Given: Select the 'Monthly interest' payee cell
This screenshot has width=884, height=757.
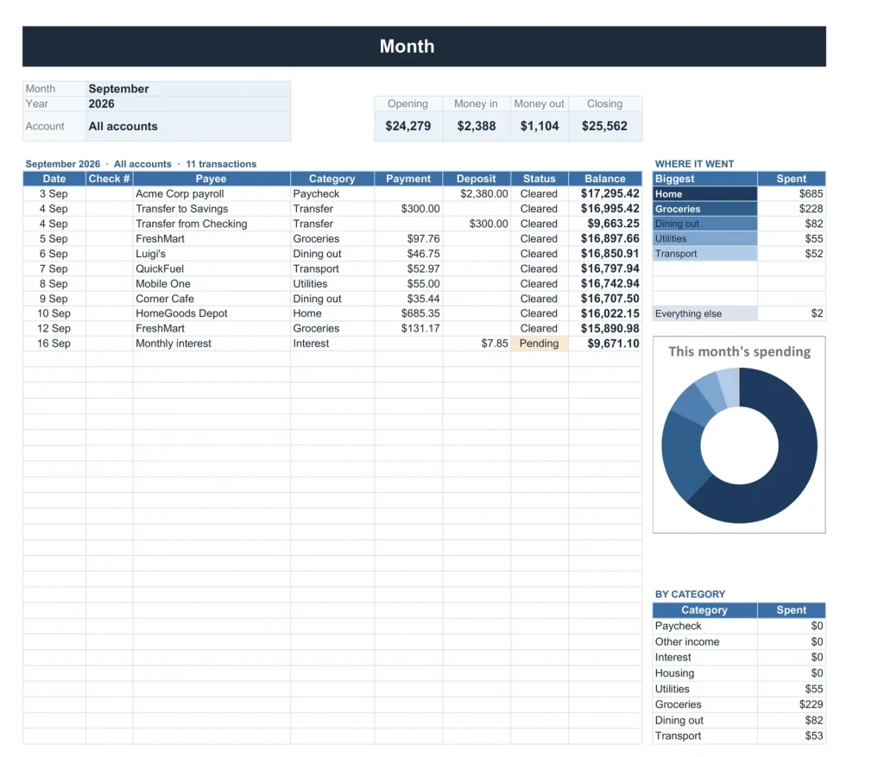Looking at the screenshot, I should (x=212, y=344).
